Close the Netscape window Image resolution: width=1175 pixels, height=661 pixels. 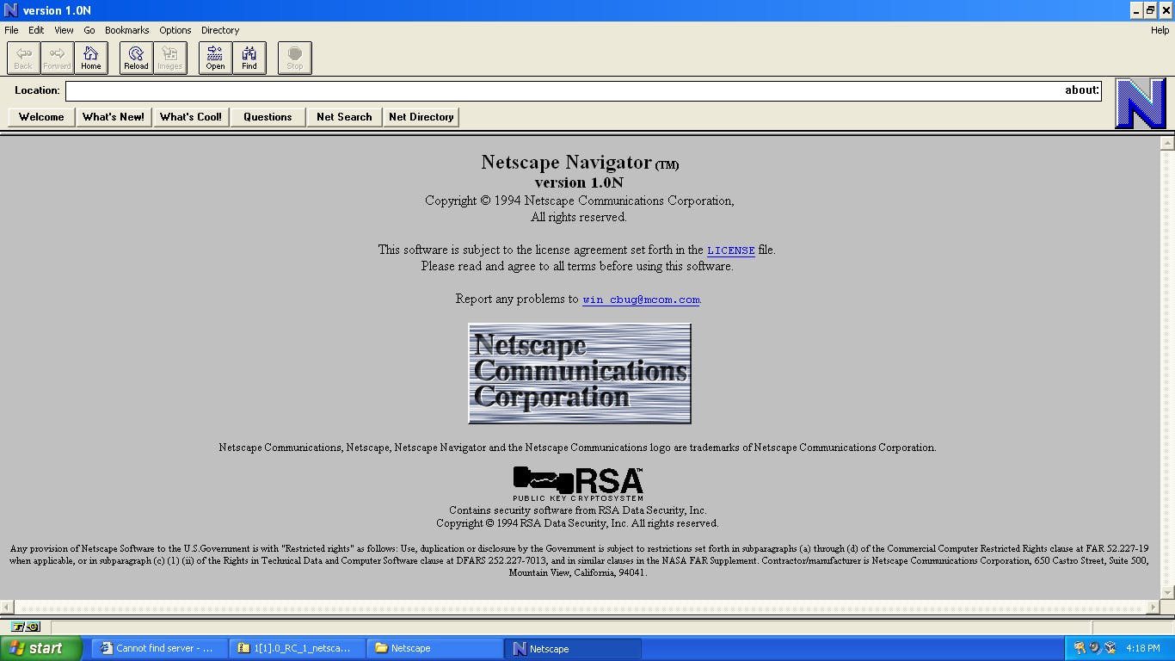click(x=1166, y=10)
